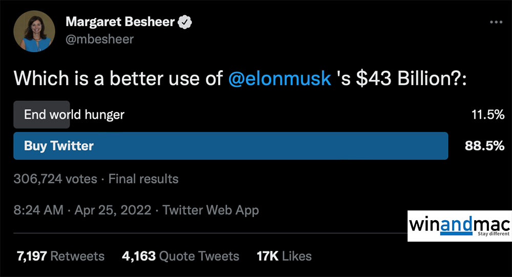Screen dimensions: 512x277
Task: Open the Margaret Besheer display name link
Action: click(120, 23)
